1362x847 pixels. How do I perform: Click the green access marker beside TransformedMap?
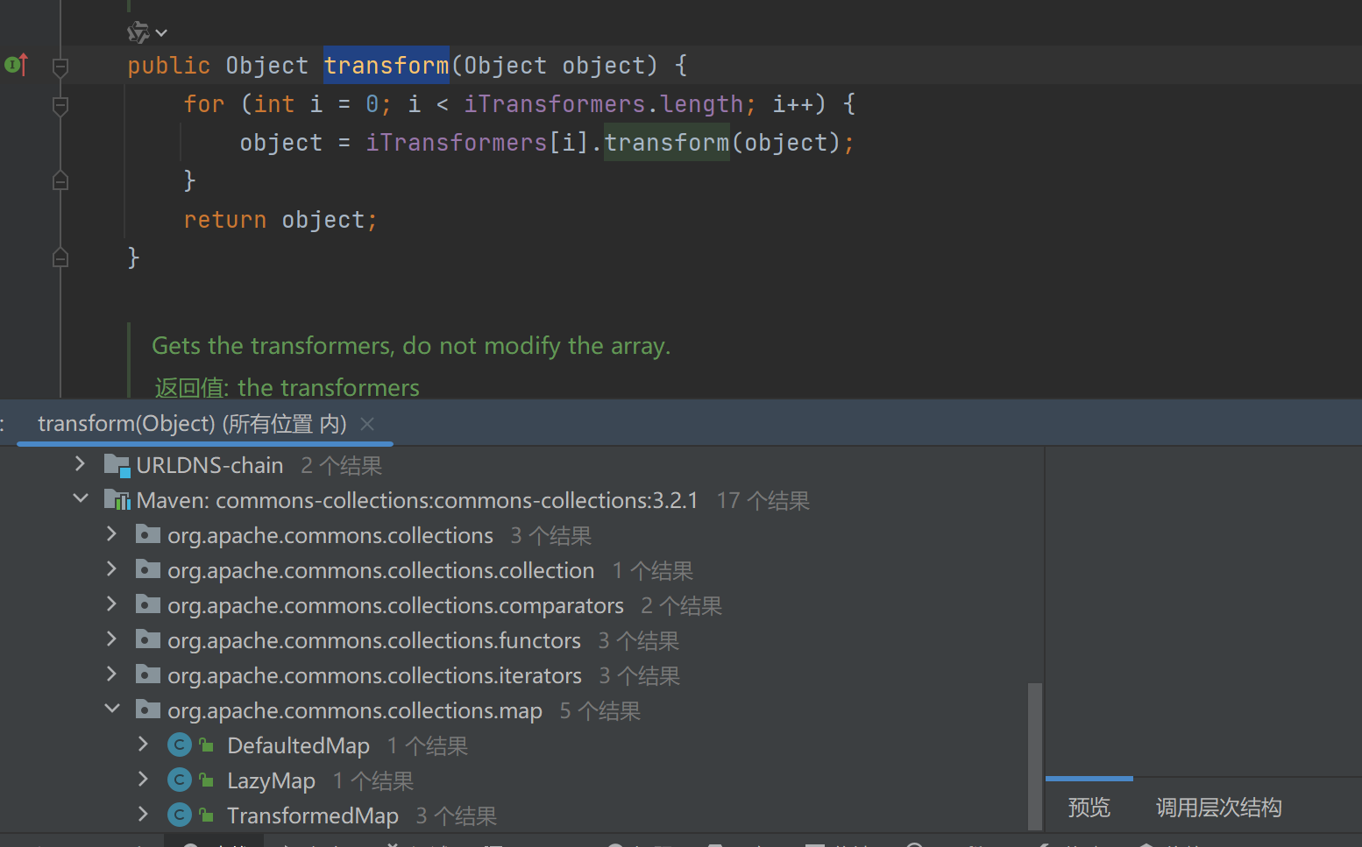coord(207,815)
